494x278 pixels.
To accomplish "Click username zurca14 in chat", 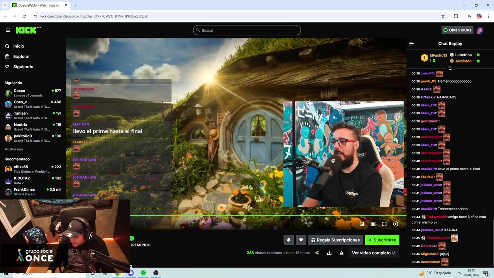I will [428, 73].
